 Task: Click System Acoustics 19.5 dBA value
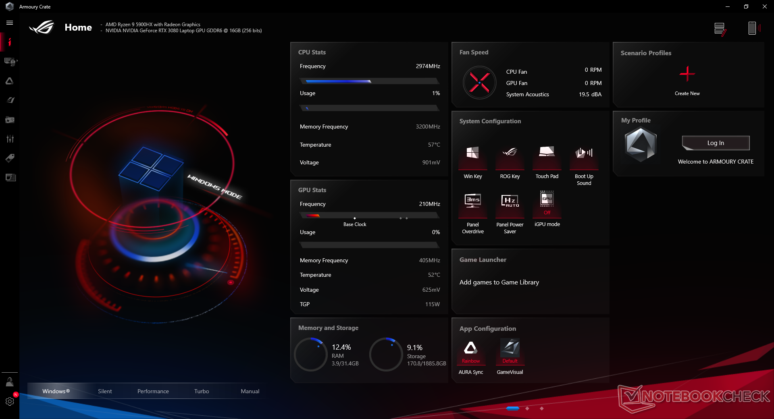click(590, 94)
